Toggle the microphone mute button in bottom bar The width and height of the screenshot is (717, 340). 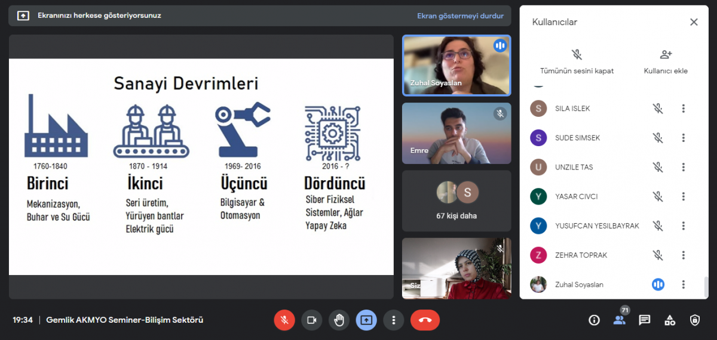pos(284,320)
